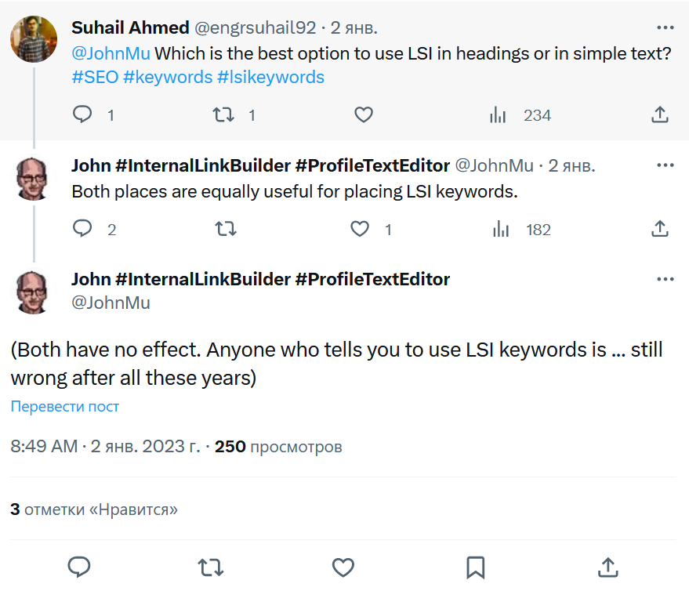Click the #SEO hashtag

pos(94,78)
